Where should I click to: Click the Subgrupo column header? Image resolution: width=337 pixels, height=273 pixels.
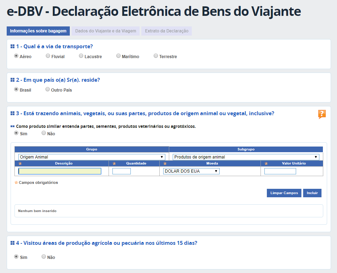point(246,149)
